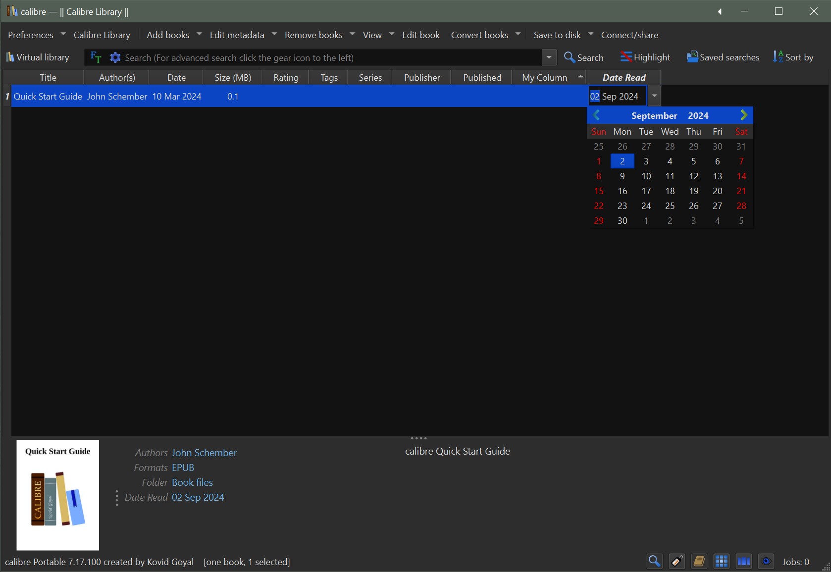Click the year 2024 in calendar header
Viewport: 831px width, 572px height.
(698, 116)
